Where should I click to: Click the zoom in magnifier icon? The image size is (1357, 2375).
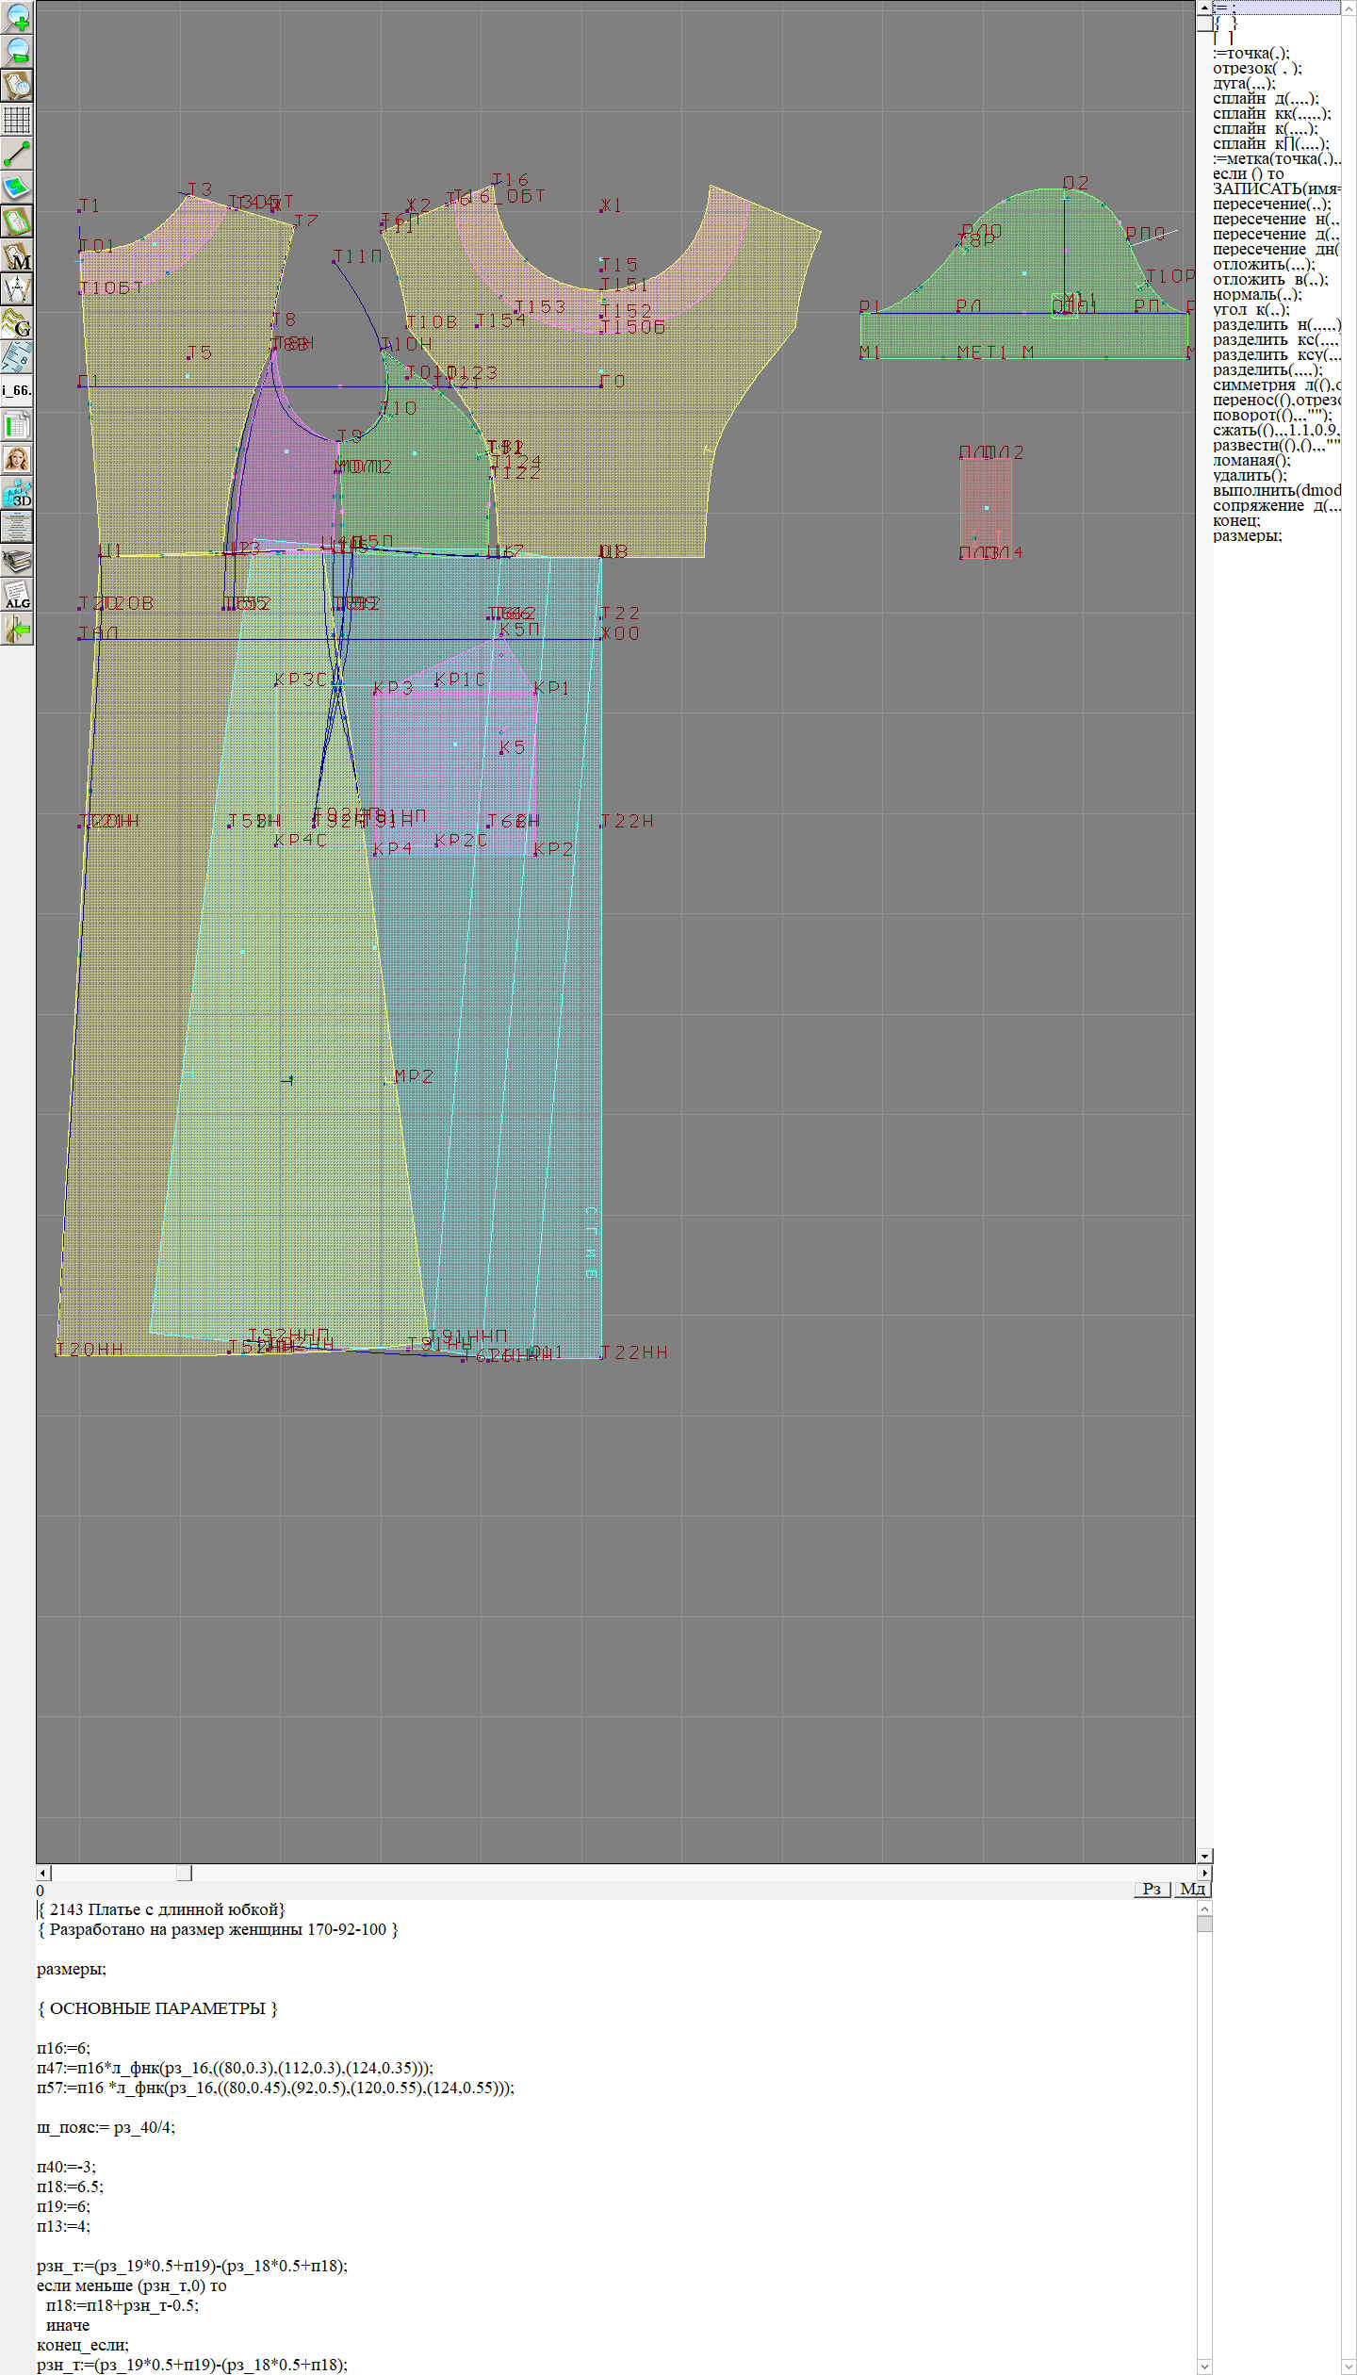coord(17,17)
